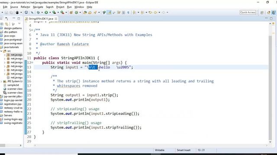Click the Previous Annotation icon
The image size is (277, 155).
142,12
